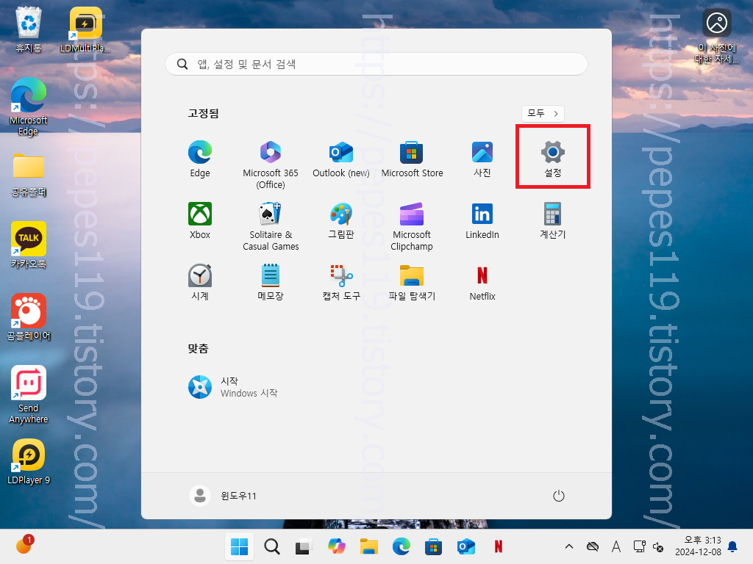Open the notification bell icon
This screenshot has height=564, width=753.
(x=732, y=546)
